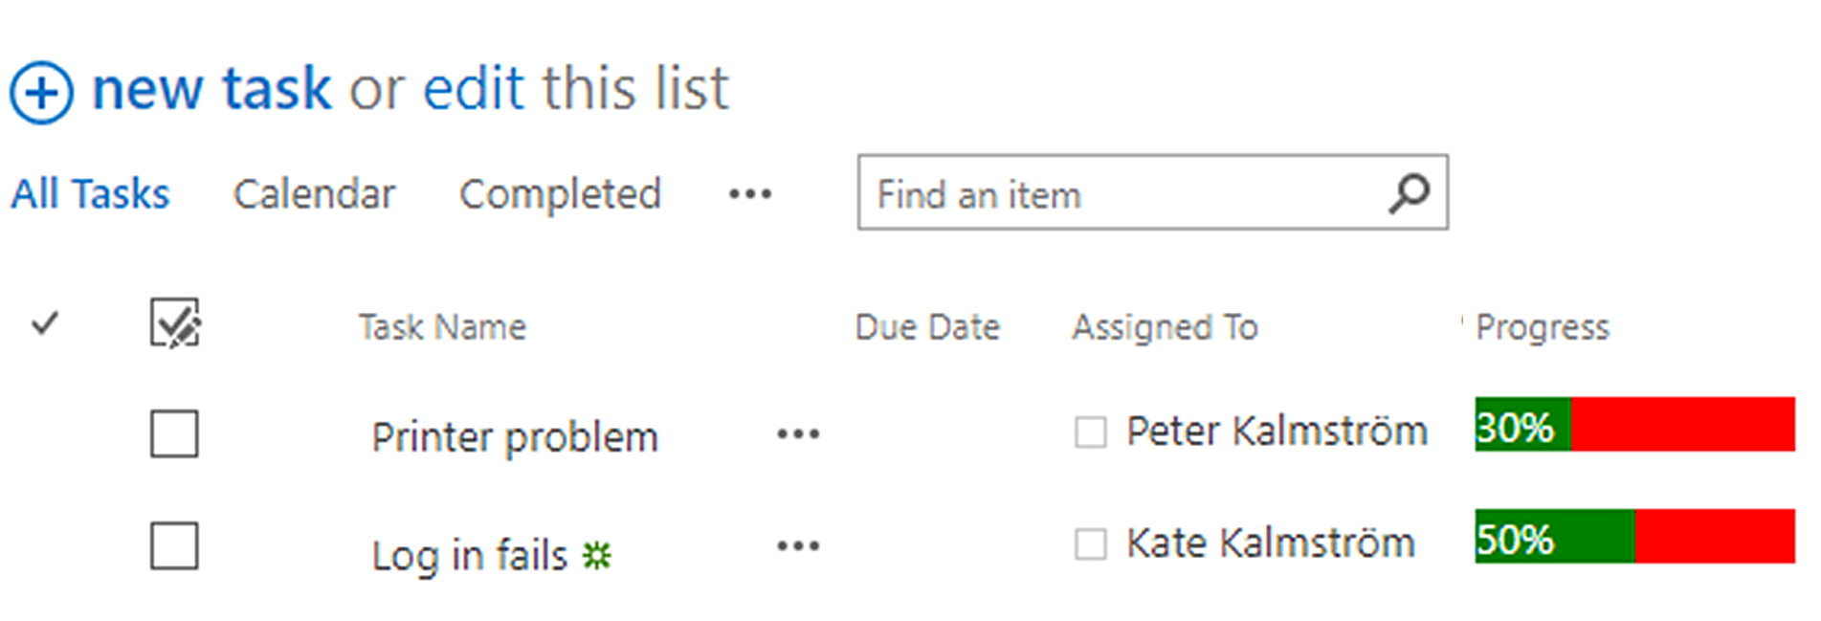Open the Completed view

pos(560,194)
